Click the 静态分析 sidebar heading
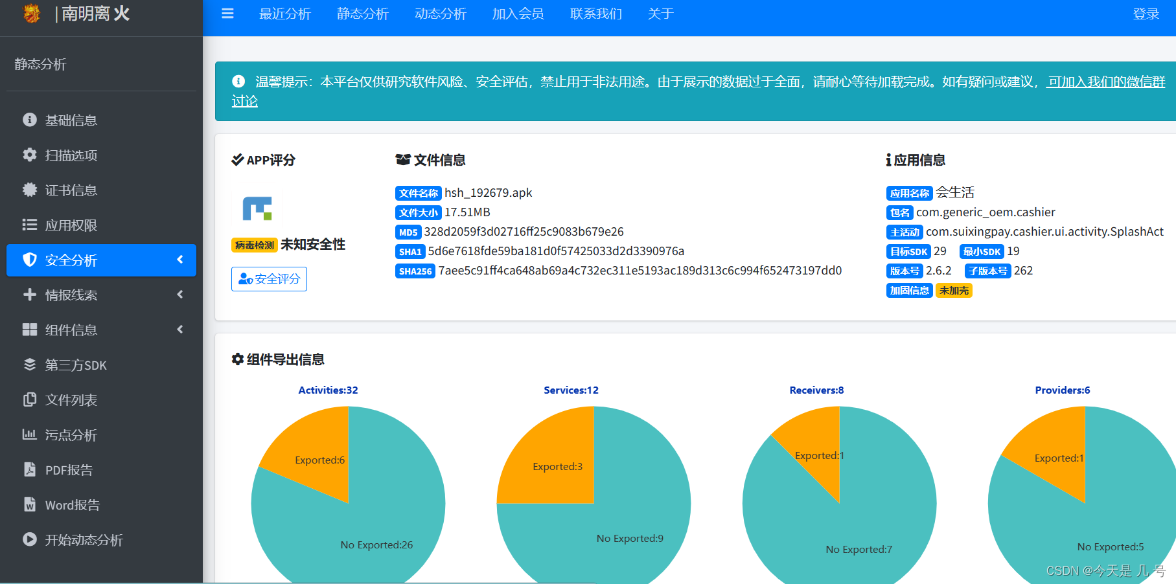 tap(40, 64)
